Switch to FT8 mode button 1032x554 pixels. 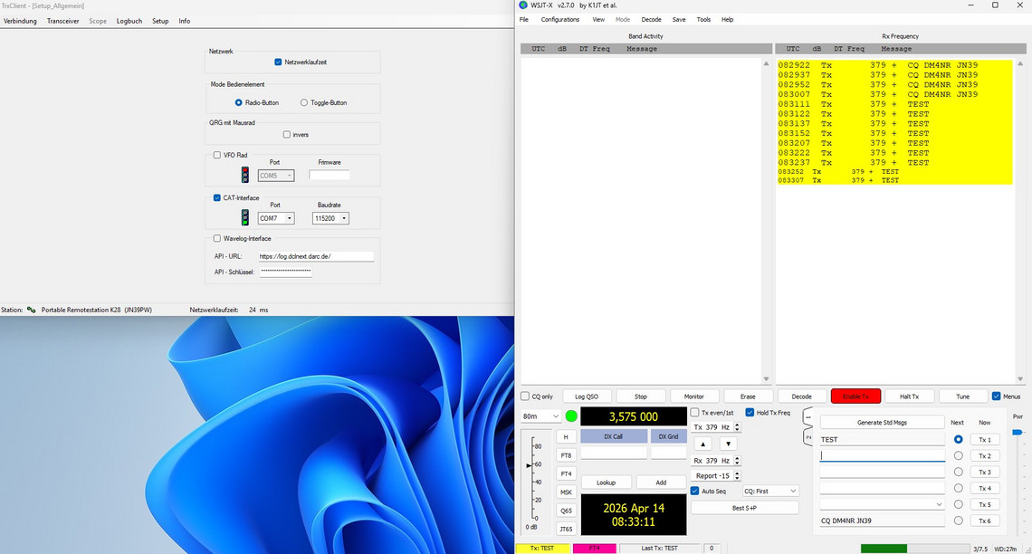tap(566, 455)
